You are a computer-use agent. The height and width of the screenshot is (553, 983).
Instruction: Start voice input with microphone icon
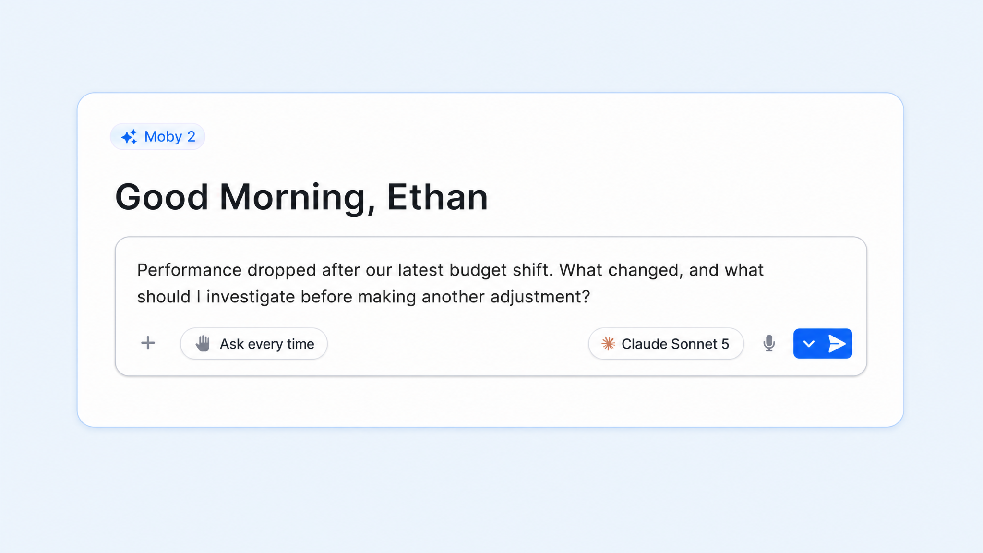pyautogui.click(x=769, y=343)
